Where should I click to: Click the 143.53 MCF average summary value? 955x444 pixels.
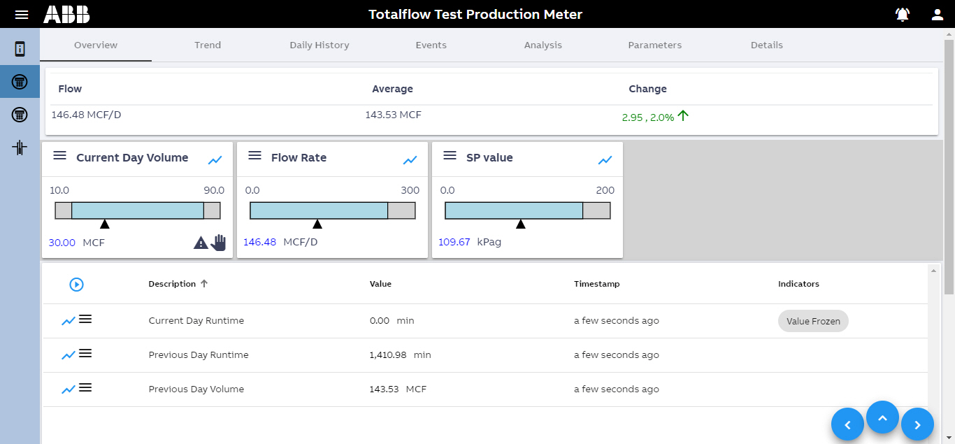point(394,115)
